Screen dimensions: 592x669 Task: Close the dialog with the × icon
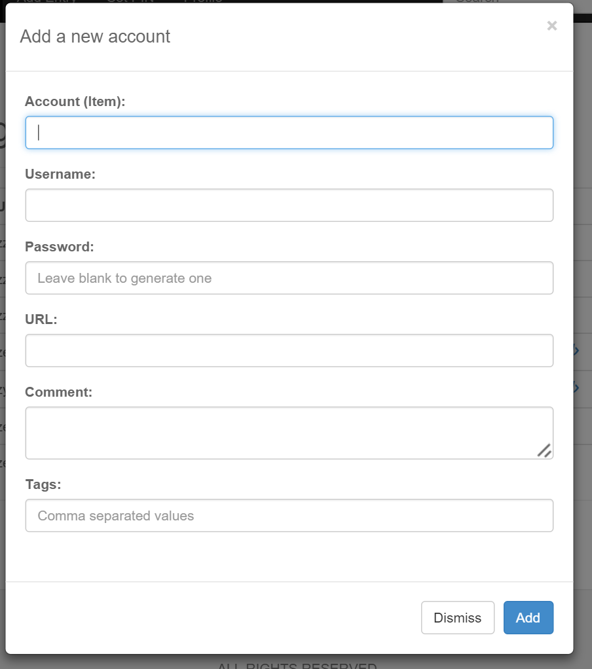[x=551, y=26]
